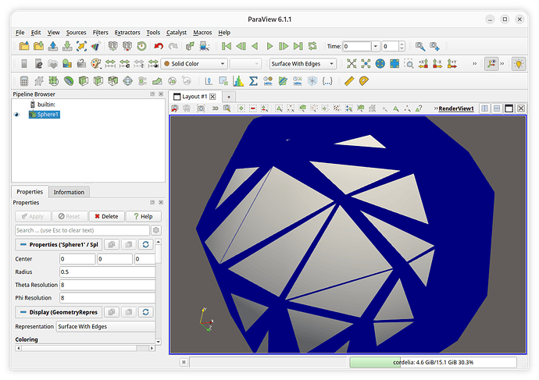Collapse the Properties ('Sphere1') section
Viewport: 539px width, 380px height.
click(x=59, y=244)
